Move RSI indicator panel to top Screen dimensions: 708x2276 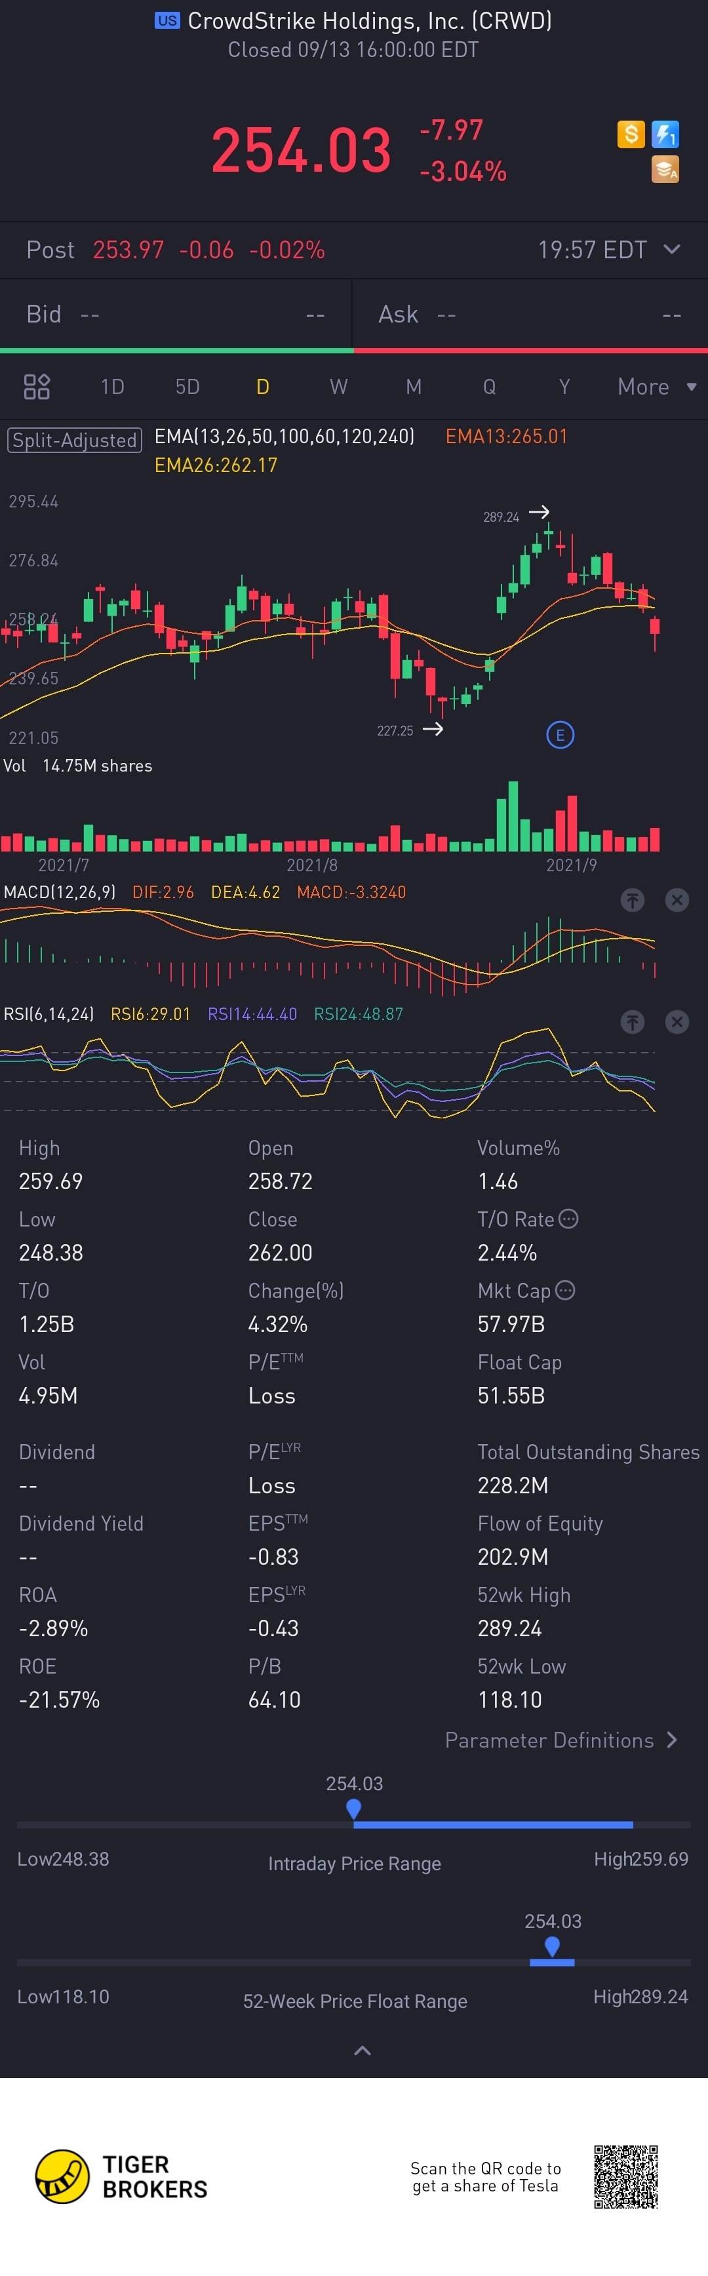[x=632, y=1021]
